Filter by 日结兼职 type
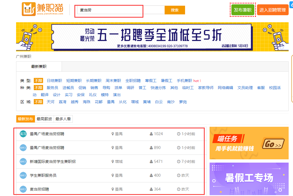293x196 pixels. click(55, 81)
